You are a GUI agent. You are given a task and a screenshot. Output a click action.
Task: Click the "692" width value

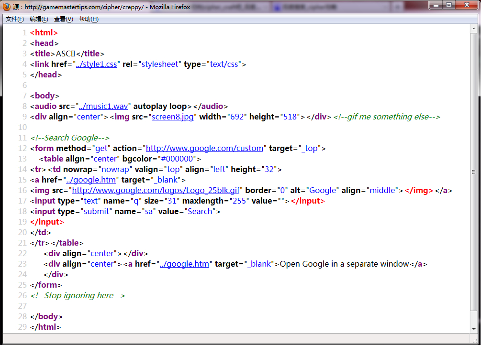click(237, 117)
